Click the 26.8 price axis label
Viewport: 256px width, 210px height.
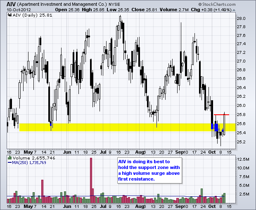(241, 70)
